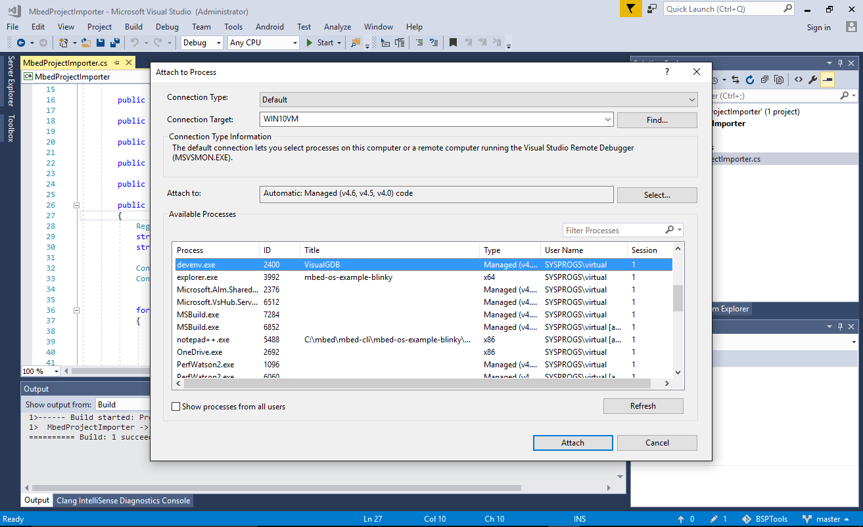Click Sign in link
Image resolution: width=863 pixels, height=527 pixels.
(818, 28)
